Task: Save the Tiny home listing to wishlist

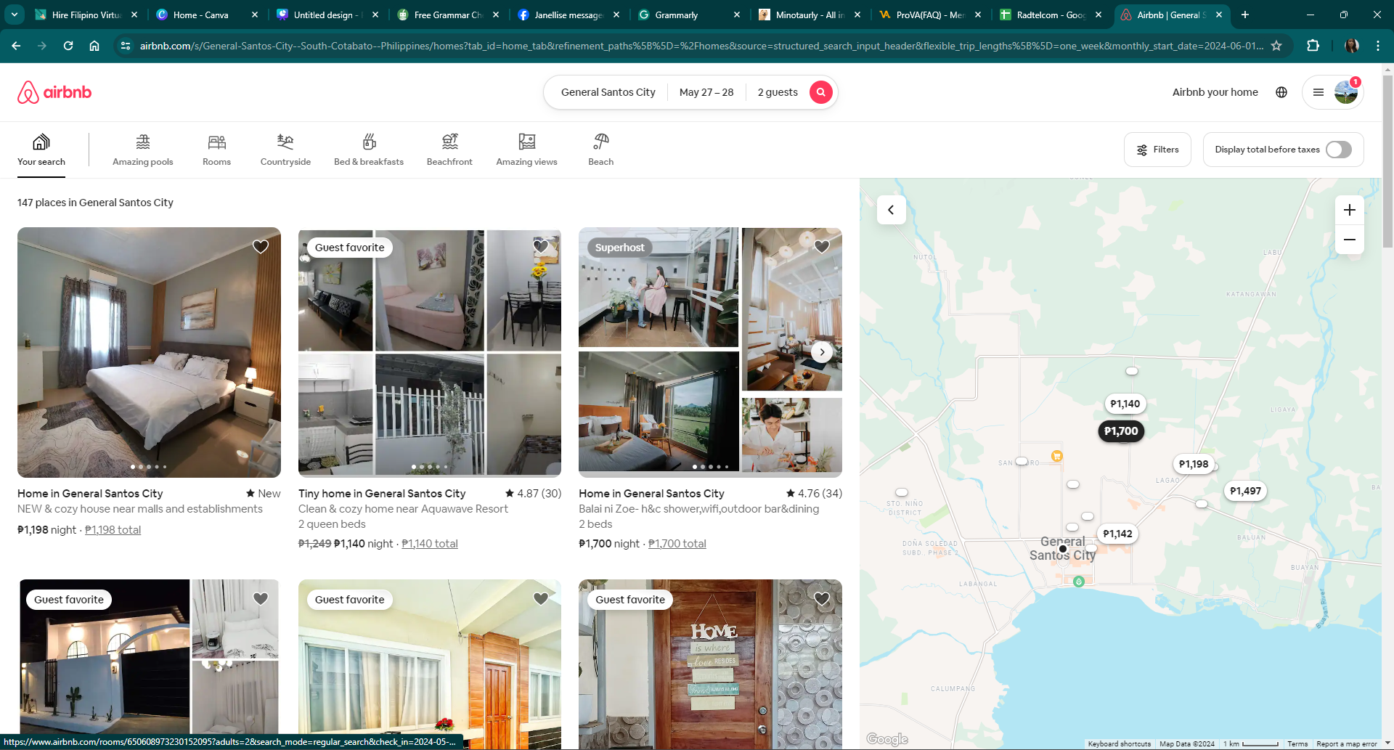Action: click(541, 247)
